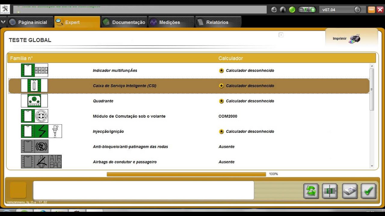Click the vertical scrollbar thumb
Screen dimensions: 385x216
pos(372,89)
